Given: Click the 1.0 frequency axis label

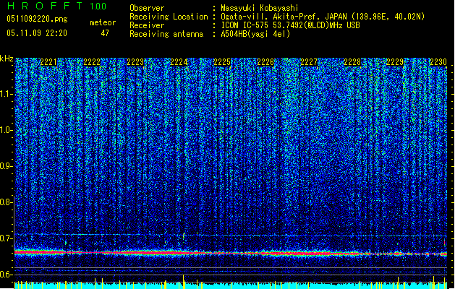Looking at the screenshot, I should [x=7, y=130].
